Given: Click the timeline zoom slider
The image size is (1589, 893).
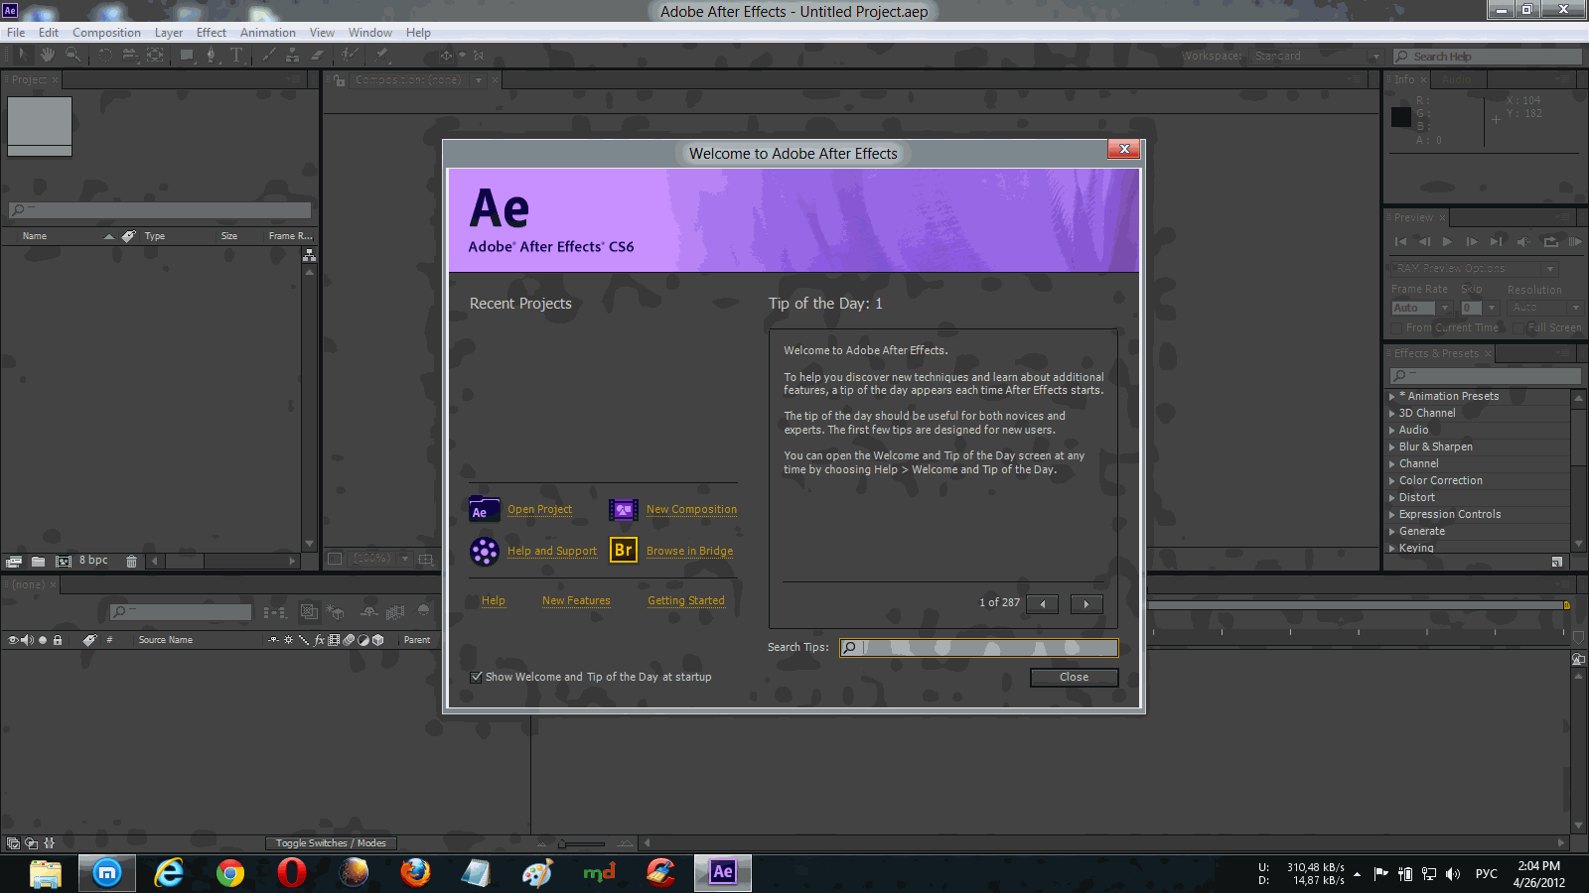Looking at the screenshot, I should click(x=582, y=843).
